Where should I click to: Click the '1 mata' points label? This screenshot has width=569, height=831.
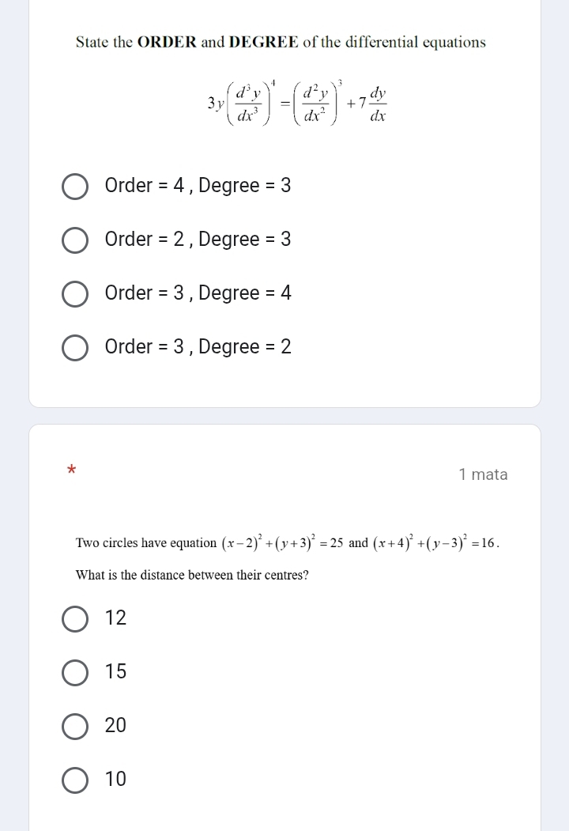483,474
